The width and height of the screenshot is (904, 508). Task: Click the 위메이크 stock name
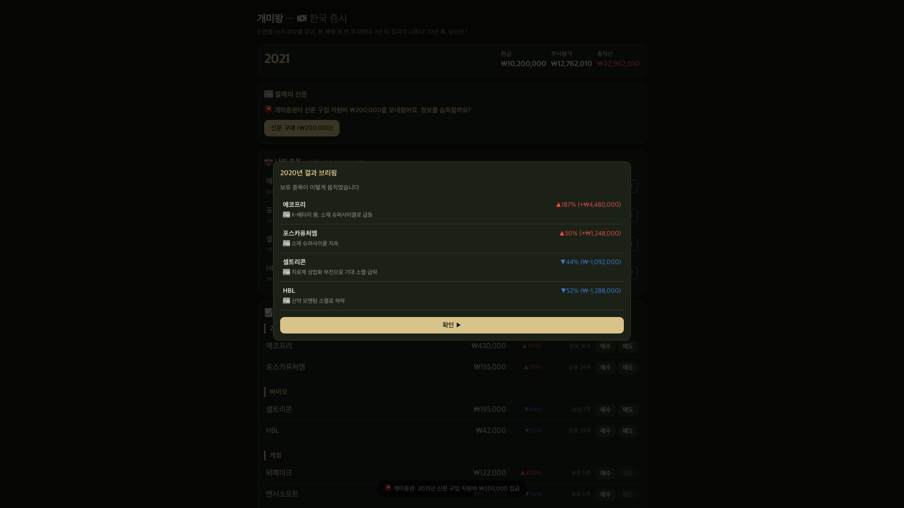point(279,473)
